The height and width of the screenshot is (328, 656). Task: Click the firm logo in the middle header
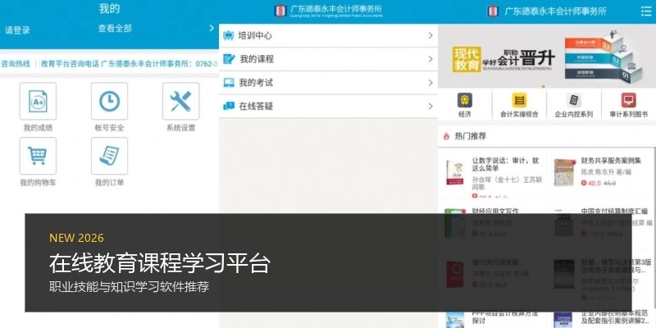click(280, 11)
